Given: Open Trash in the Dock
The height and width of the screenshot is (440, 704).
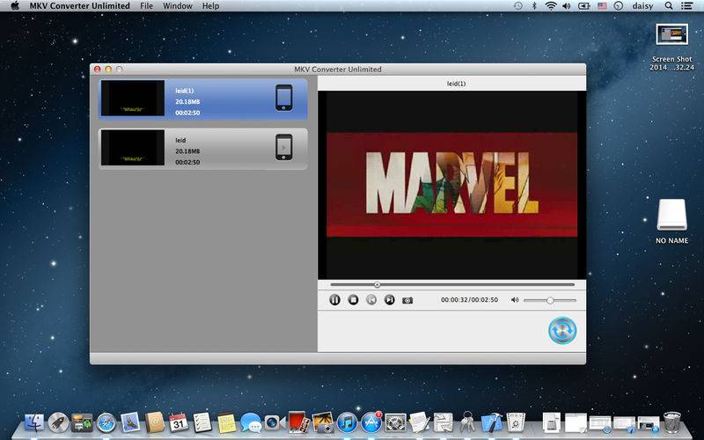Looking at the screenshot, I should 672,422.
